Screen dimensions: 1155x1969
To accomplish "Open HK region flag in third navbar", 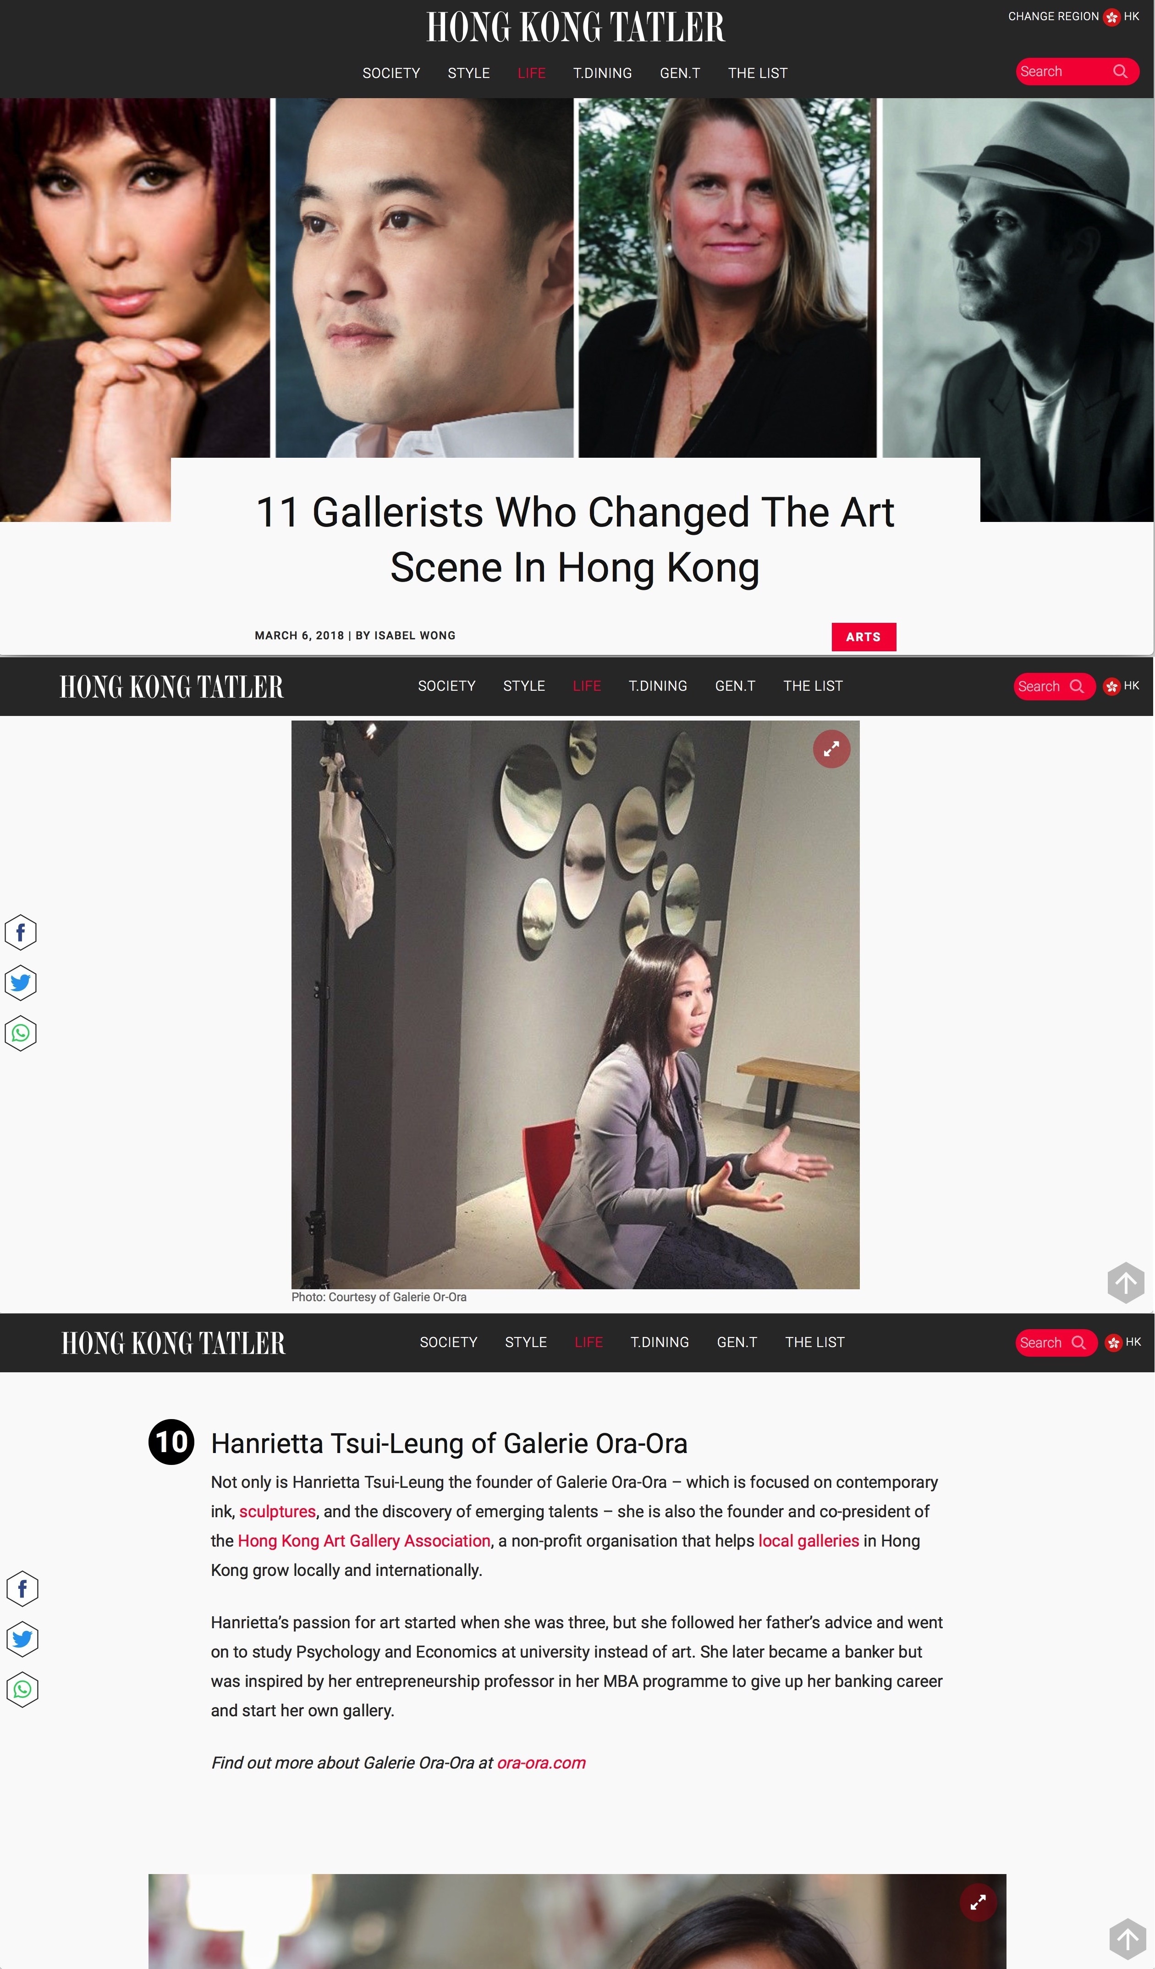I will (1123, 1342).
